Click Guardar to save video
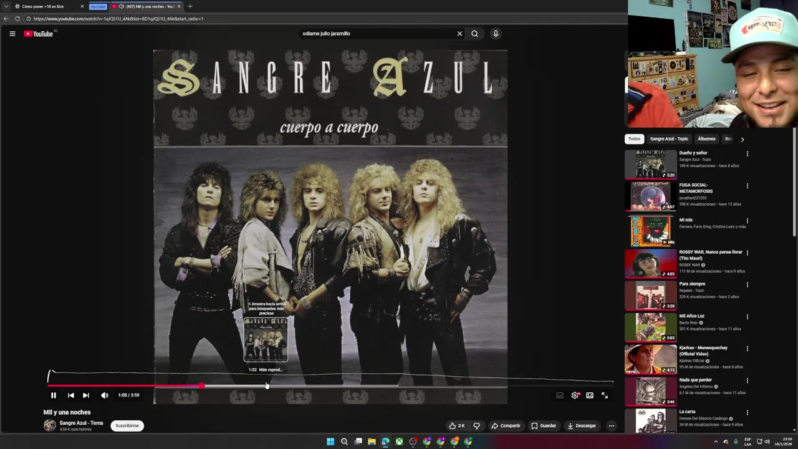The image size is (798, 449). tap(544, 426)
